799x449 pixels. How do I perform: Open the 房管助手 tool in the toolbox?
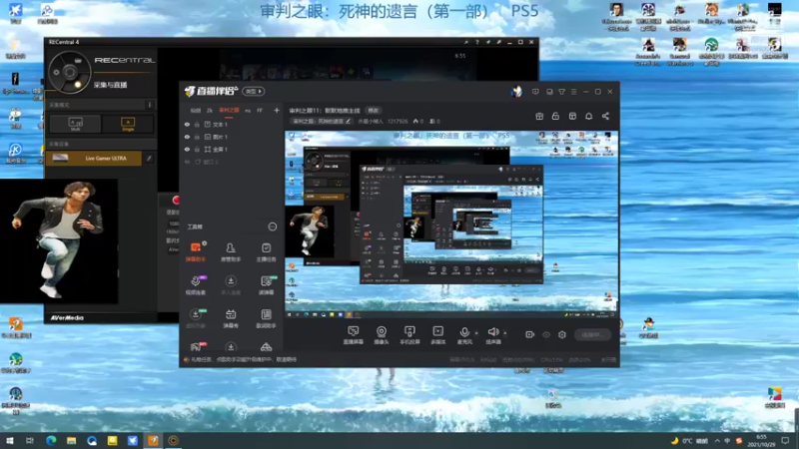tap(231, 252)
